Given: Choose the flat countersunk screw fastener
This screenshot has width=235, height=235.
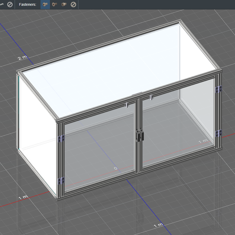Looking at the screenshot, I should tap(55, 4).
